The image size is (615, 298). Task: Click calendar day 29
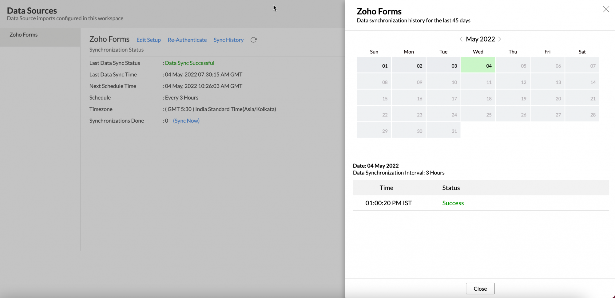click(374, 130)
